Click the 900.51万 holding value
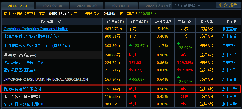The image size is (242, 109). pyautogui.click(x=112, y=37)
